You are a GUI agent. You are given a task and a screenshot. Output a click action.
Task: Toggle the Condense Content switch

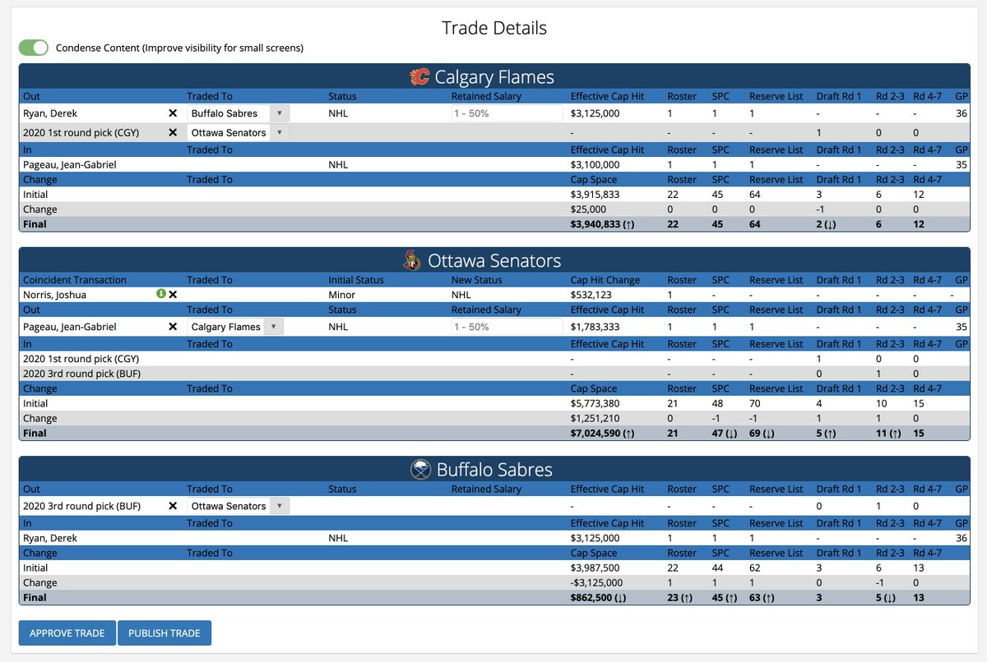coord(34,48)
